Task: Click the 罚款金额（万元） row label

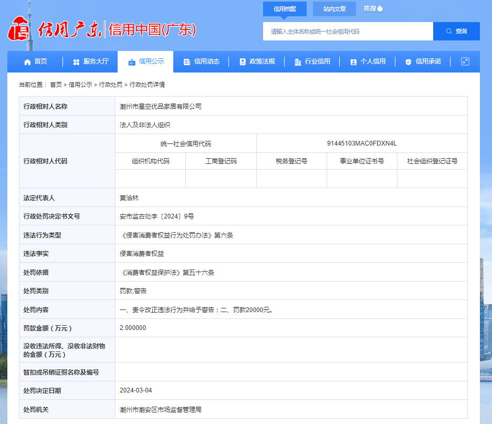Action: (x=47, y=328)
